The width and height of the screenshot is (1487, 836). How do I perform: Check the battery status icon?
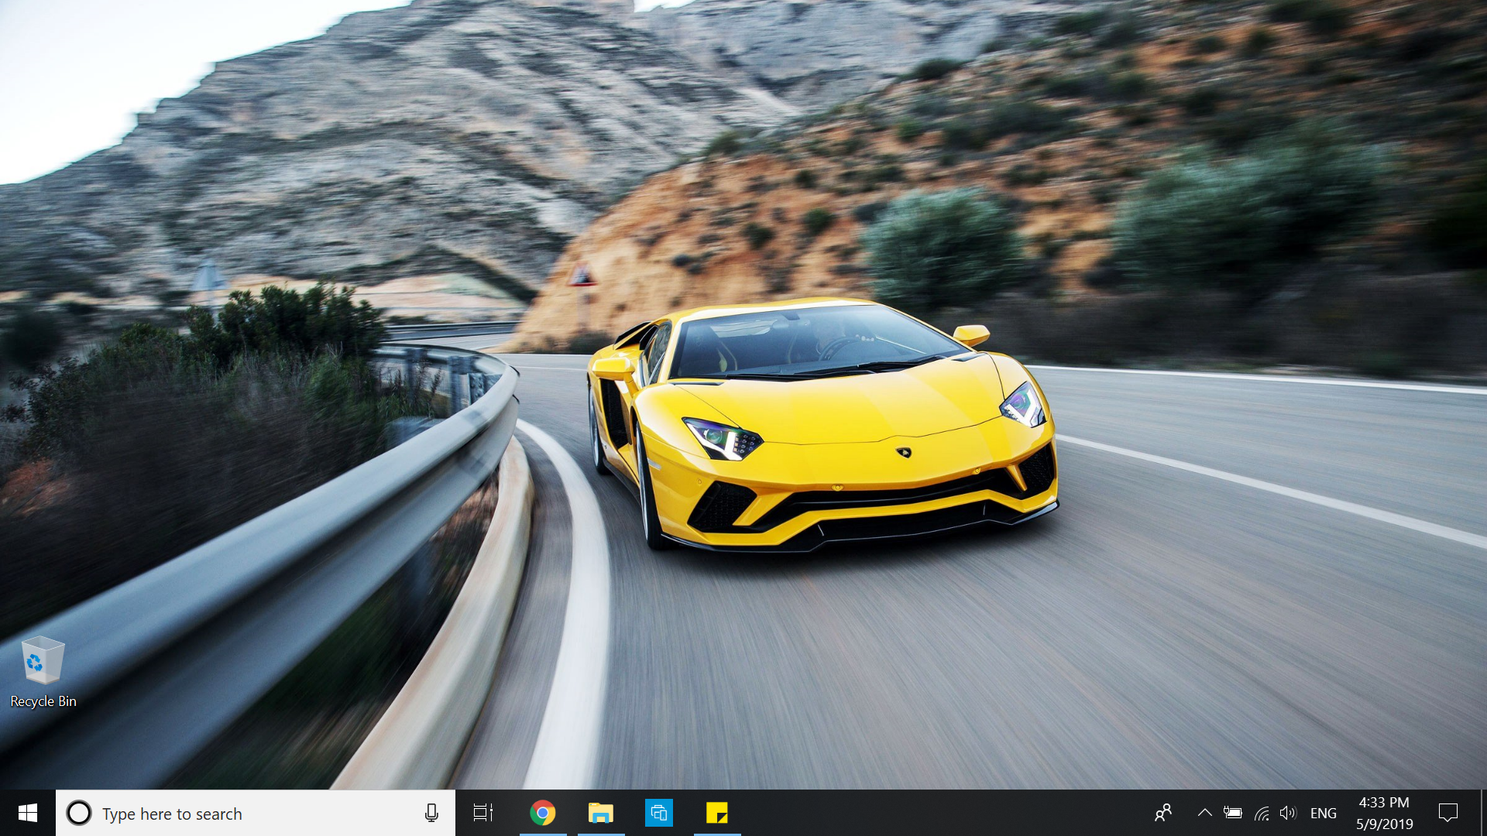click(1232, 813)
